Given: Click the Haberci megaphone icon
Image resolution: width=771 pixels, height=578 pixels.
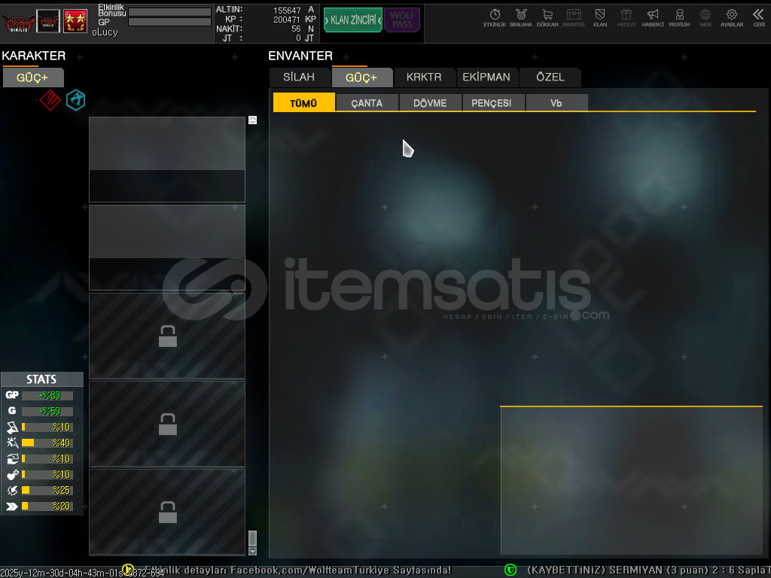Looking at the screenshot, I should (653, 17).
